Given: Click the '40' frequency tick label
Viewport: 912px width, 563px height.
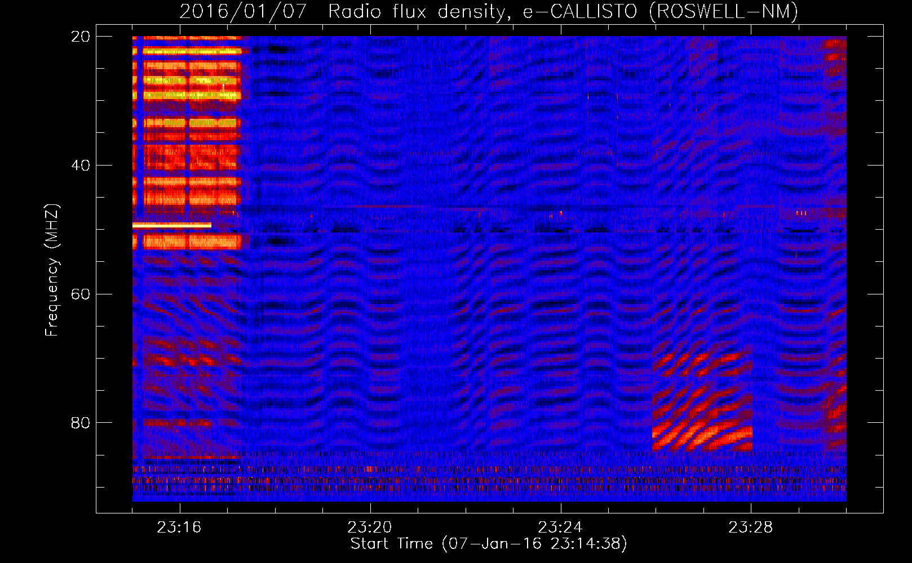Looking at the screenshot, I should tap(81, 166).
